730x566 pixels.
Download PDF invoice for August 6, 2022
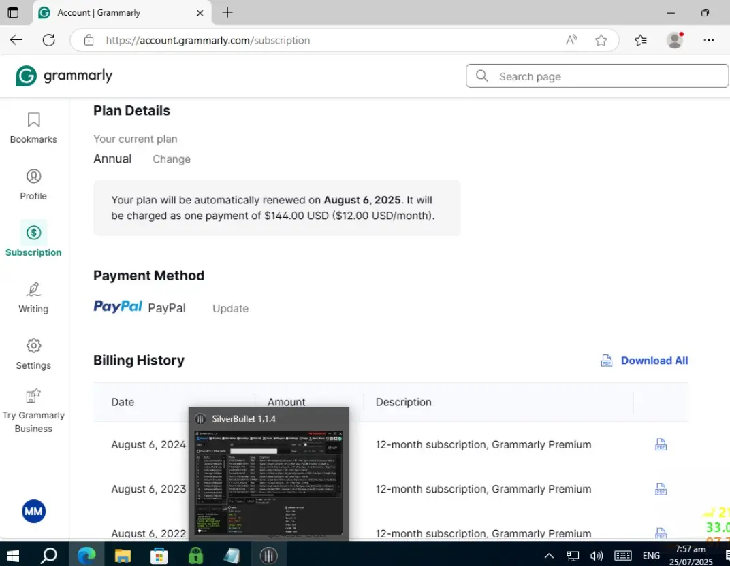661,533
